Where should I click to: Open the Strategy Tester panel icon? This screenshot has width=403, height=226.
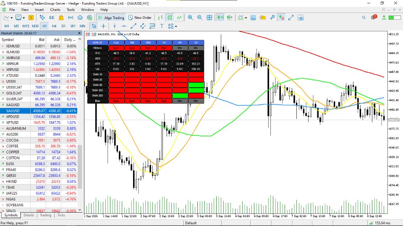point(253,18)
